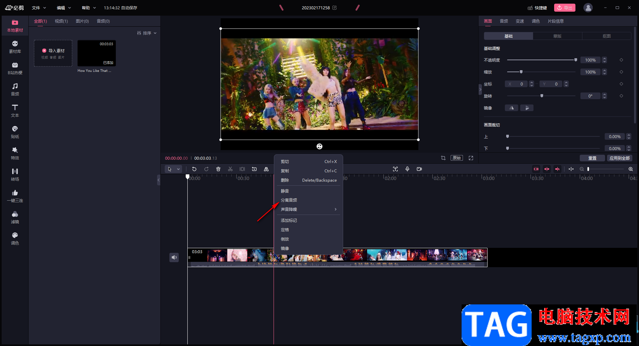The height and width of the screenshot is (346, 639).
Task: Click horizontal mirror button in 镜像 row
Action: coord(512,108)
